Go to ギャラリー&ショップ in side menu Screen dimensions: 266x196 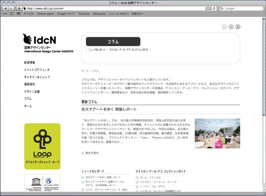pyautogui.click(x=37, y=77)
